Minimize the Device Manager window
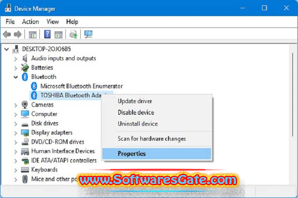The image size is (298, 198). (243, 8)
